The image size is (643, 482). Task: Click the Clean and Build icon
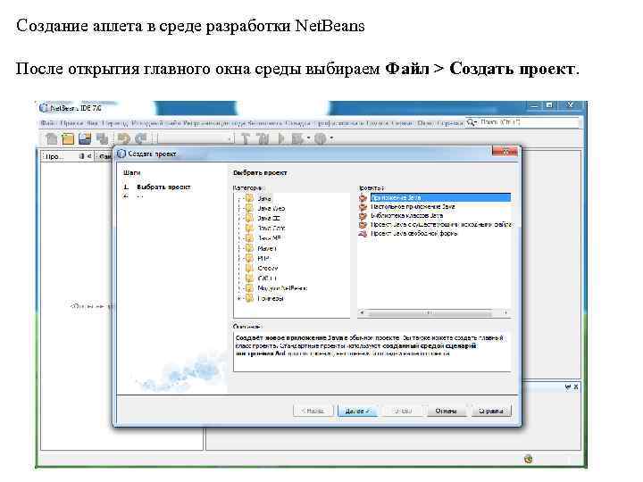pos(263,138)
